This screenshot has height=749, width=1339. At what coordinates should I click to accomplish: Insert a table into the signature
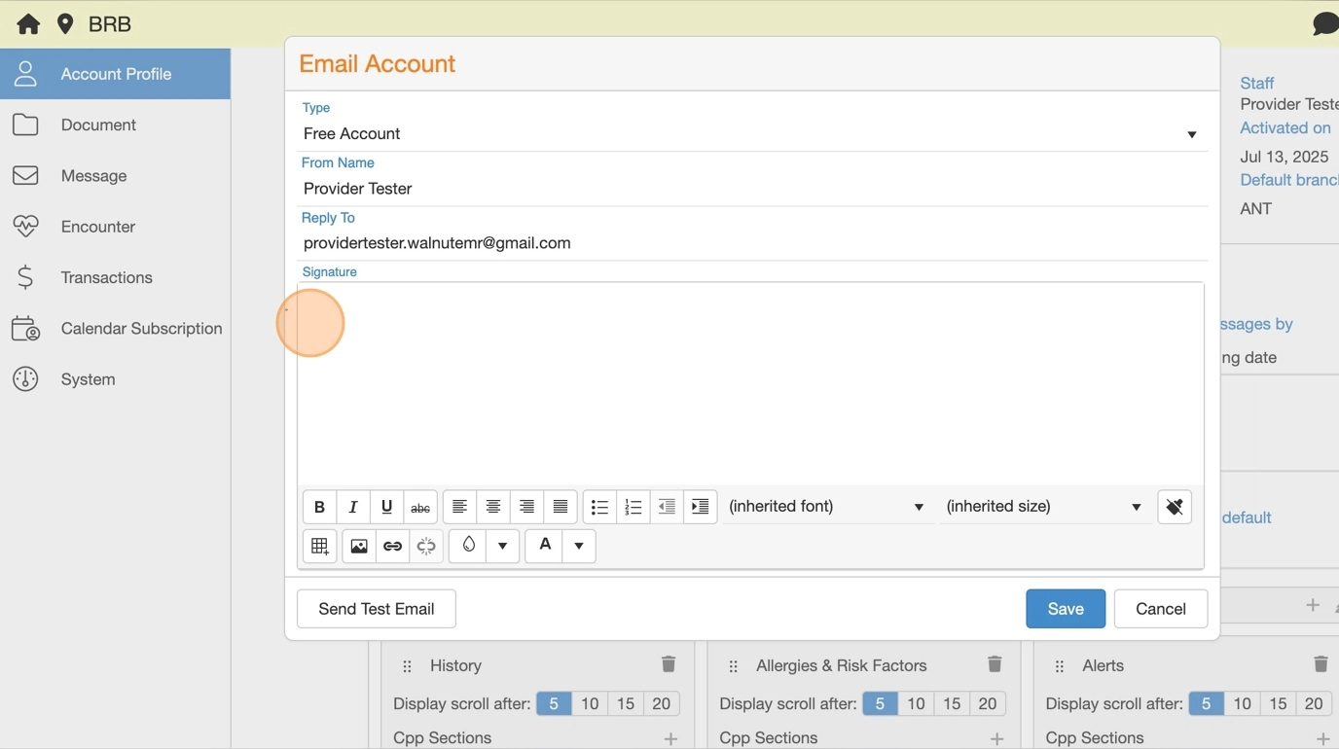click(319, 547)
